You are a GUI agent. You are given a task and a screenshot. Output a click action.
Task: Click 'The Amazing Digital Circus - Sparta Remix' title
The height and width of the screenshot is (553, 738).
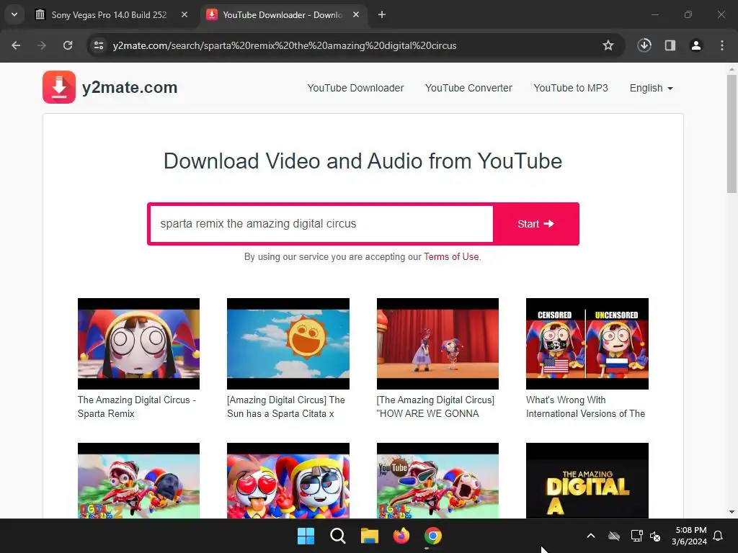136,407
